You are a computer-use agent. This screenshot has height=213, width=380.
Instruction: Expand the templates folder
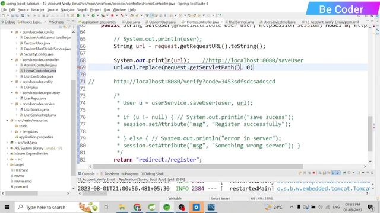point(12,131)
